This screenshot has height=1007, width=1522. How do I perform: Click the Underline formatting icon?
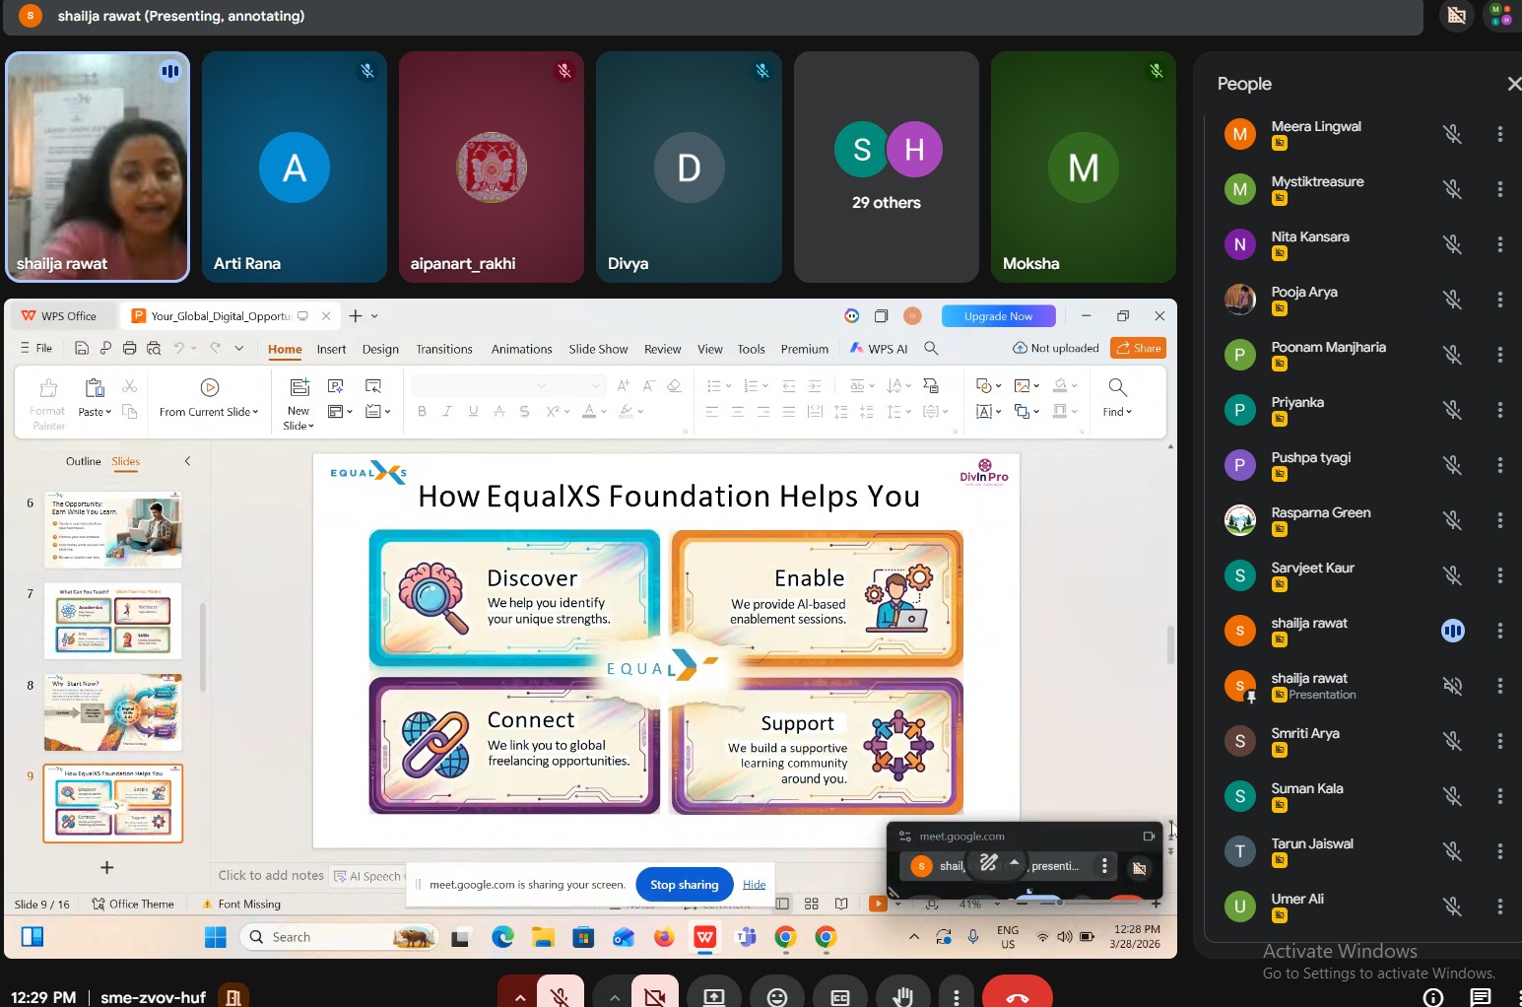click(x=473, y=412)
